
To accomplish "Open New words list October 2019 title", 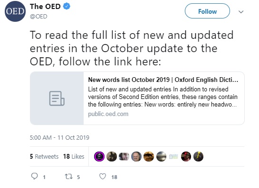I will tap(163, 80).
